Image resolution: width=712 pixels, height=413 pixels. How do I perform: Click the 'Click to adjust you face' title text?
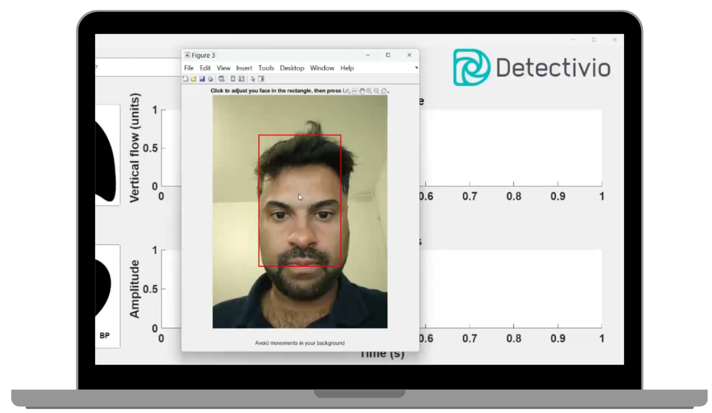[276, 91]
